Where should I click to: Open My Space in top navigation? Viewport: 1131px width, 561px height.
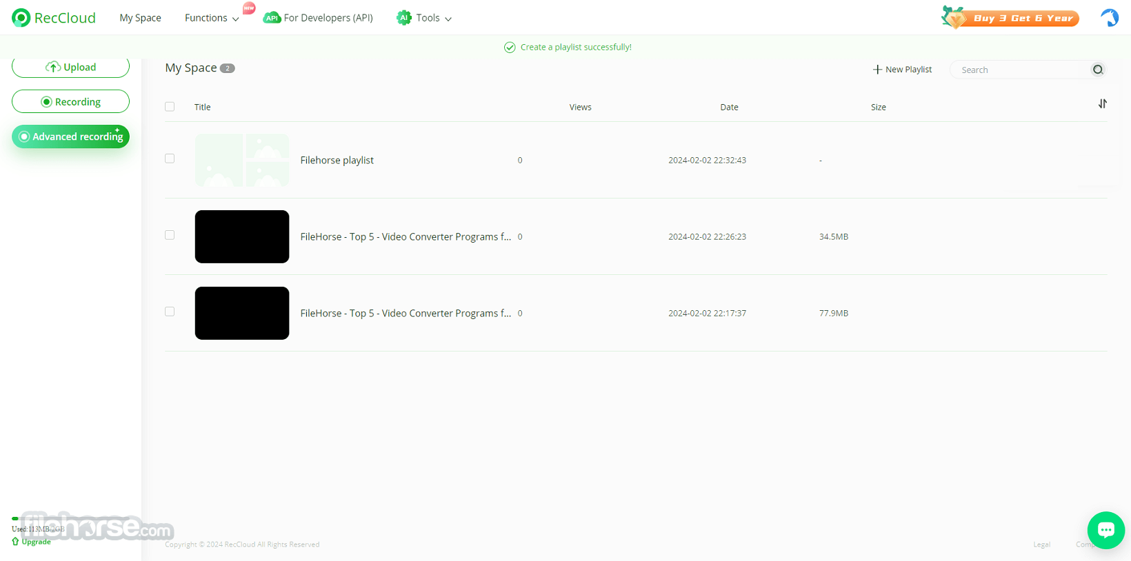[140, 18]
